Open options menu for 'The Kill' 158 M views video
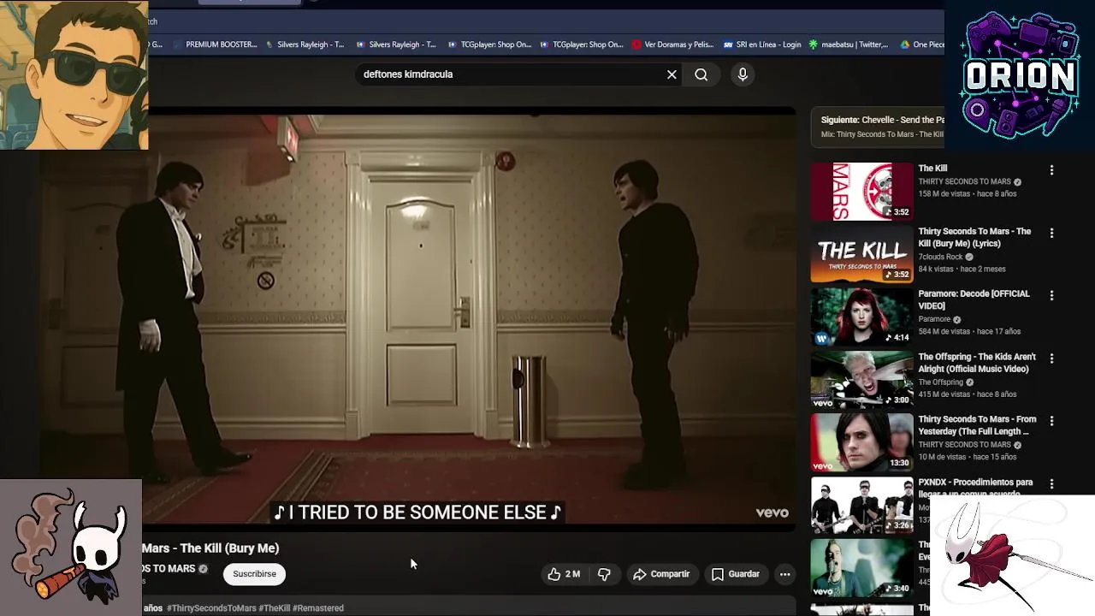 click(1051, 170)
